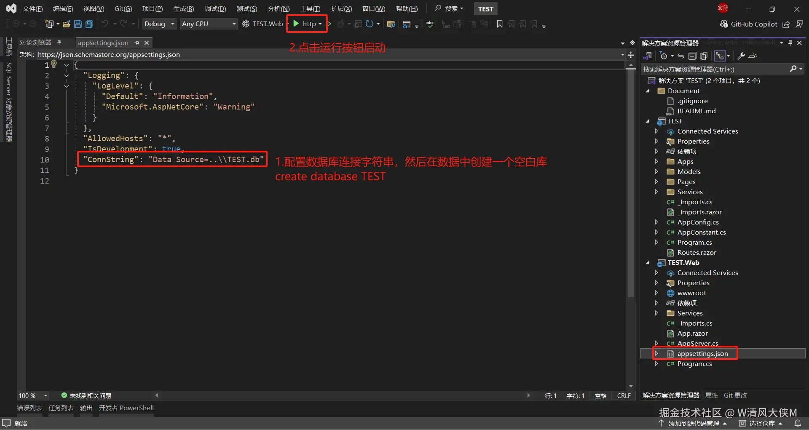Viewport: 809px width, 430px height.
Task: Click the notification bell in status bar
Action: pos(798,423)
